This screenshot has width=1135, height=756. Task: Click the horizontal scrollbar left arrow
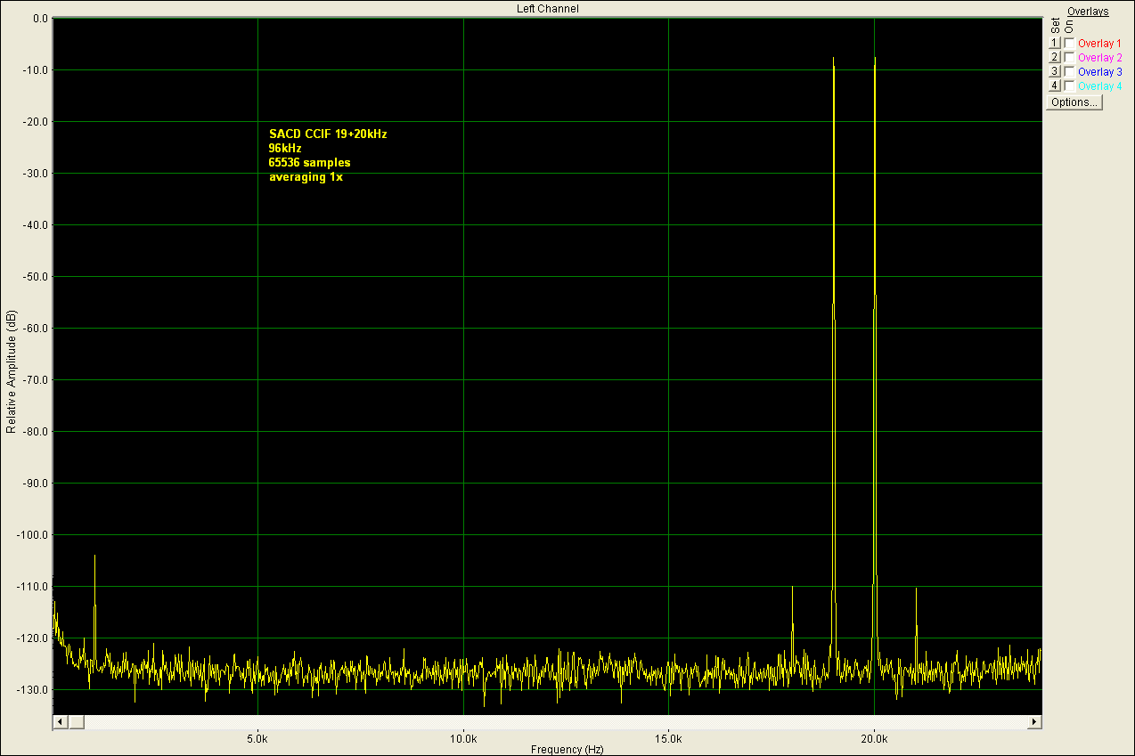click(x=61, y=721)
